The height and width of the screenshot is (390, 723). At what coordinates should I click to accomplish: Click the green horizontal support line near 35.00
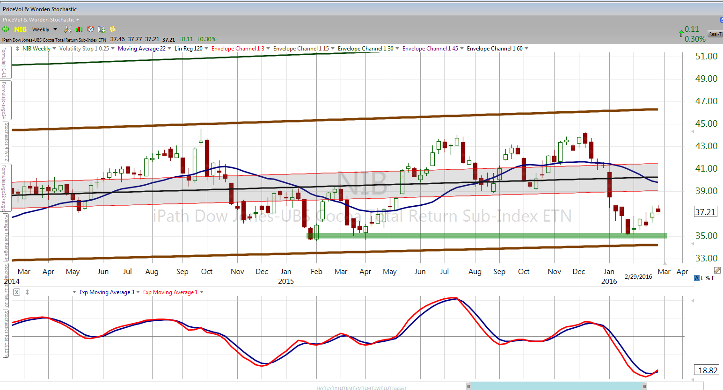[487, 236]
